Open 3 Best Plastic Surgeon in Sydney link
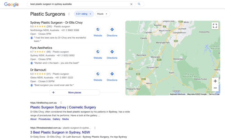225x139 pixels. (60, 132)
